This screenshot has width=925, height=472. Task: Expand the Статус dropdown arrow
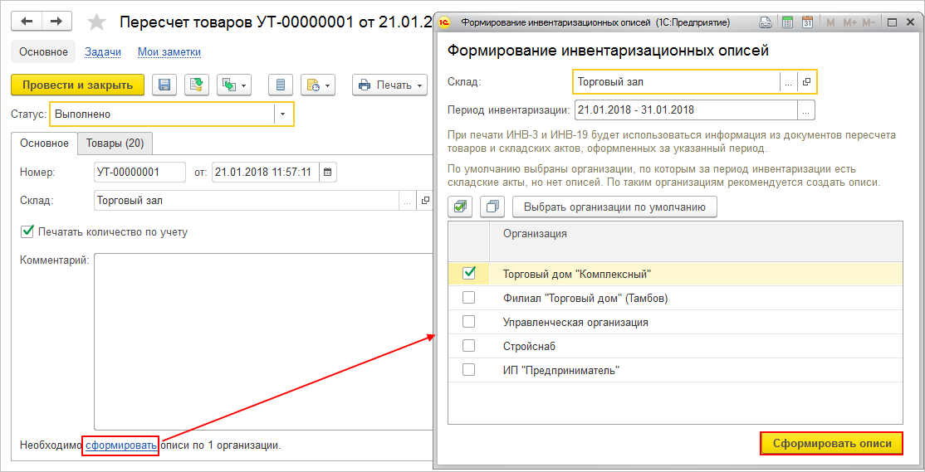[x=283, y=114]
